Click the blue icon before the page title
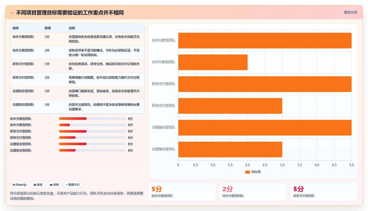The height and width of the screenshot is (211, 368). pyautogui.click(x=12, y=13)
